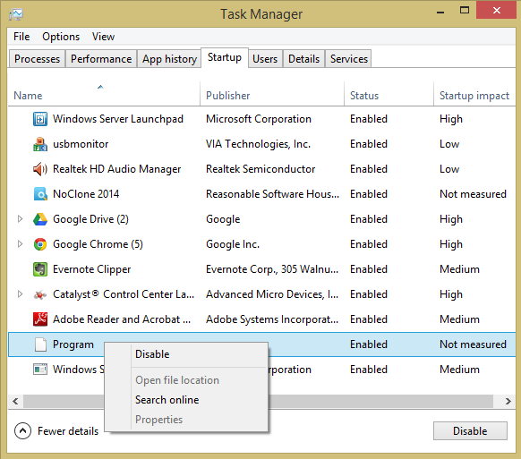Viewport: 521px width, 459px height.
Task: Click the selected Program row name
Action: coord(73,344)
